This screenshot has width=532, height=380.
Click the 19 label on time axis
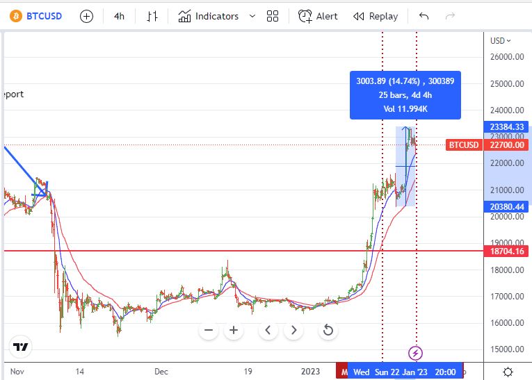coord(248,372)
